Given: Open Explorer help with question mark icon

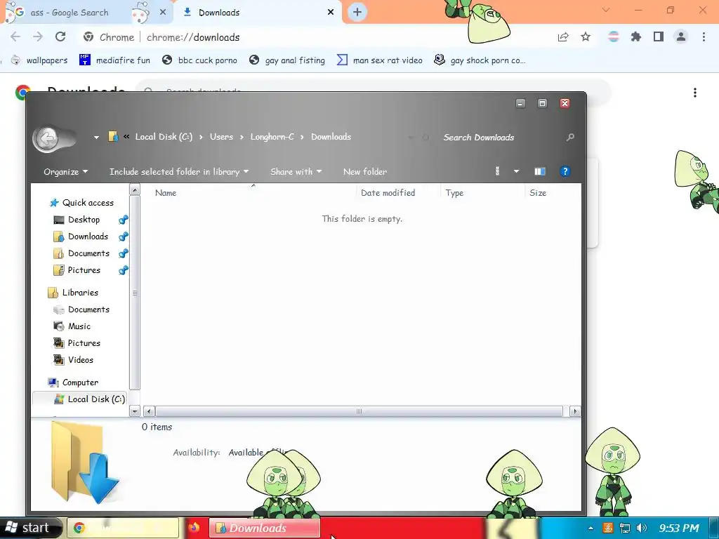Looking at the screenshot, I should pyautogui.click(x=565, y=171).
